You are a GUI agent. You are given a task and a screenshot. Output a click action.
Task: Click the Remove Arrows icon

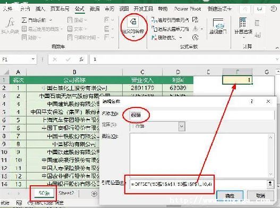point(154,38)
